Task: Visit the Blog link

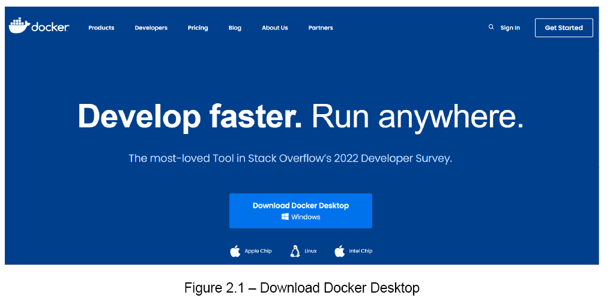Action: [235, 28]
